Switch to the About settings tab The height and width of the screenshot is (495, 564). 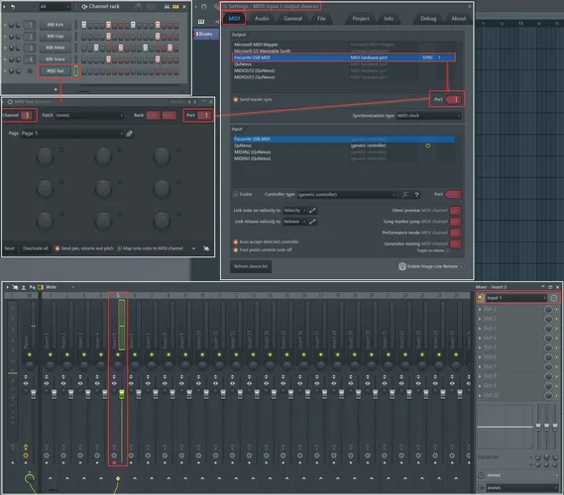[x=459, y=19]
